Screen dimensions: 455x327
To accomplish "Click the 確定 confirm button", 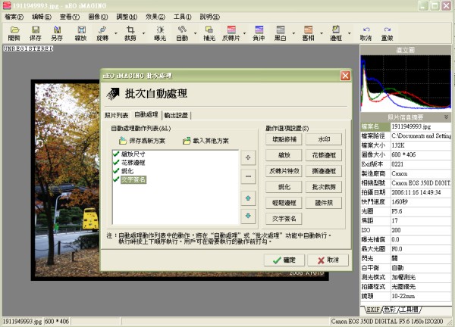I will pos(284,260).
